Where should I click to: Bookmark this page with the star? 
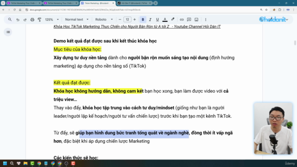pos(266,10)
